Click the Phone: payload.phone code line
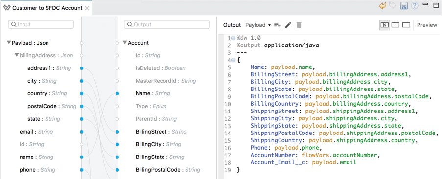Screen dimensions: 442x179 click(x=286, y=148)
